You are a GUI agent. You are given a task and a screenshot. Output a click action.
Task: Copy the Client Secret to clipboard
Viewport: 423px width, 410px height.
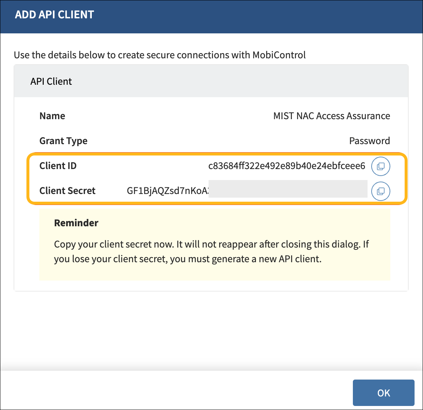(x=381, y=191)
